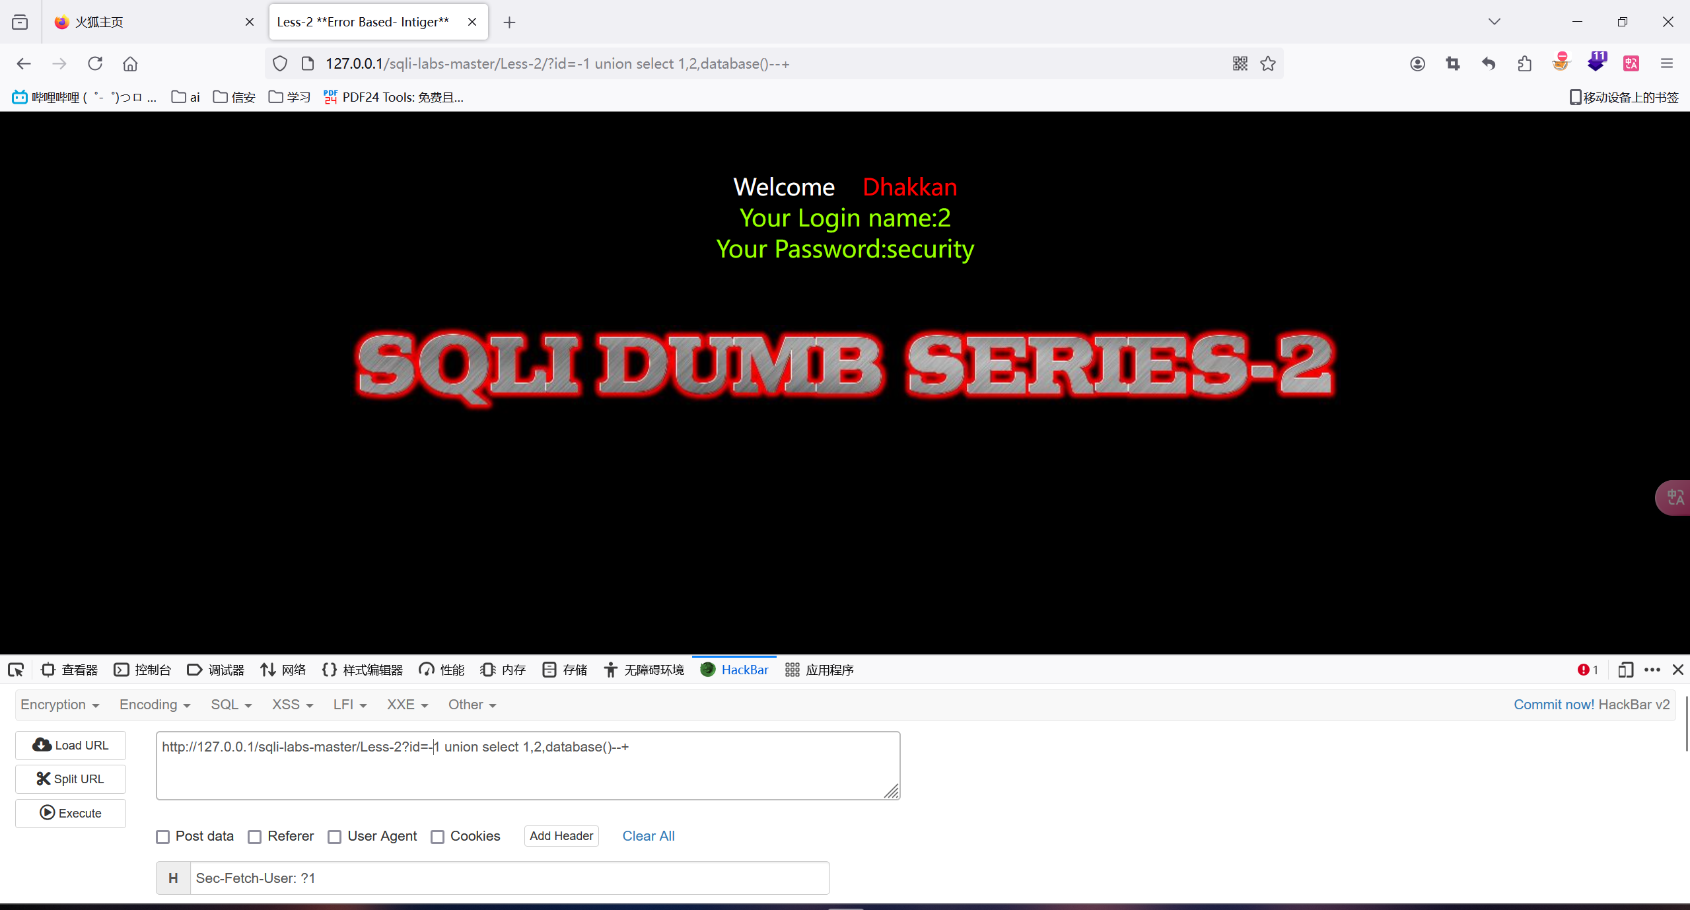
Task: Switch to 无障碍环境 accessibility tab
Action: point(644,670)
